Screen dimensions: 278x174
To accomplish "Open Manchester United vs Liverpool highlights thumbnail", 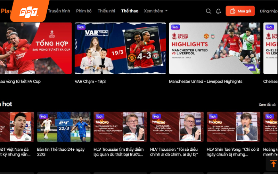I will pyautogui.click(x=214, y=48).
